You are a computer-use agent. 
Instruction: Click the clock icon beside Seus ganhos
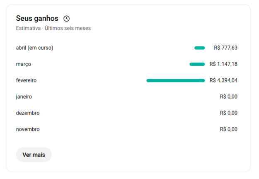[67, 19]
